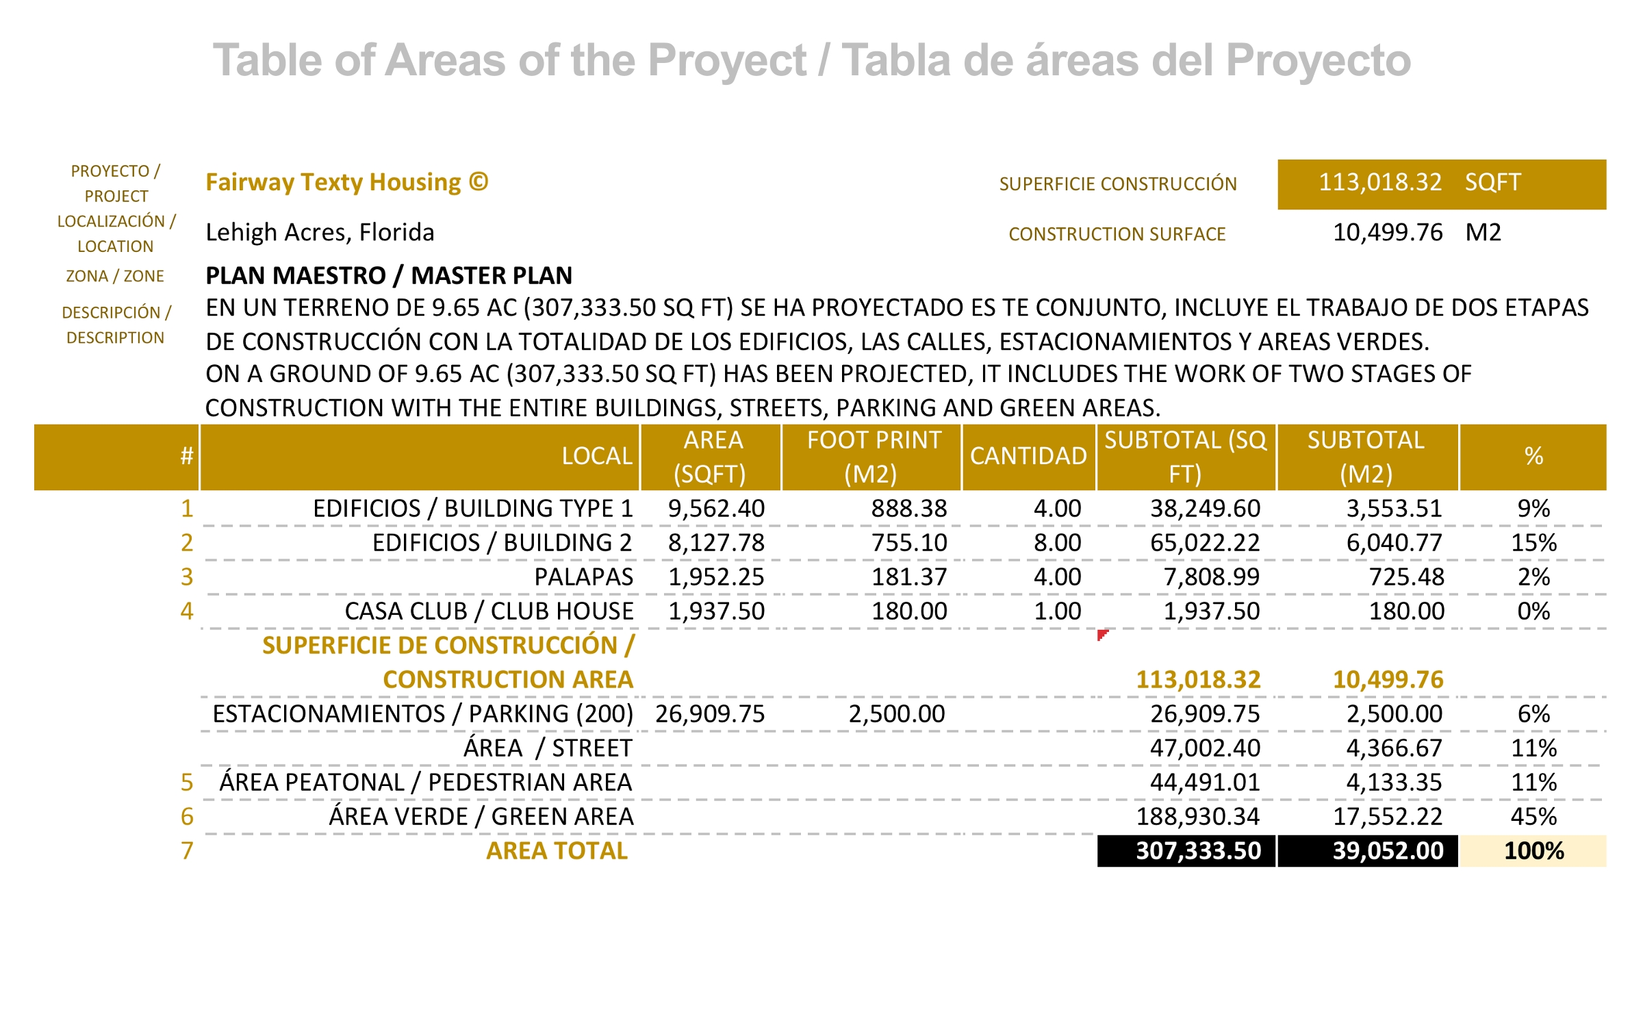
Task: Select the CANTIDAD column header
Action: coord(1028,457)
